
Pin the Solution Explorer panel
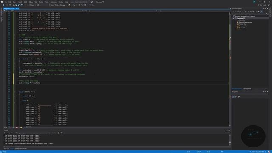[266, 8]
